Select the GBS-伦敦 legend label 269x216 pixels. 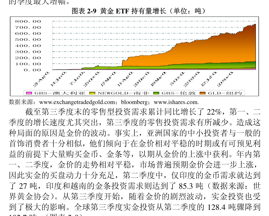coord(178,93)
